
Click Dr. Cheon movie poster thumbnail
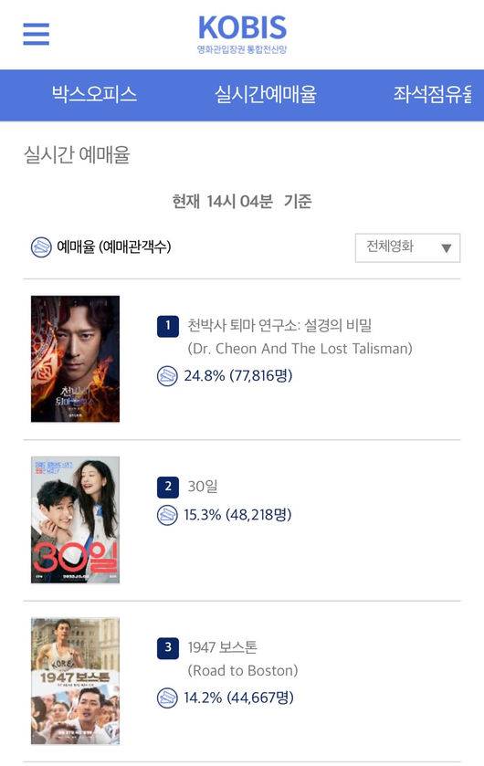[x=75, y=359]
